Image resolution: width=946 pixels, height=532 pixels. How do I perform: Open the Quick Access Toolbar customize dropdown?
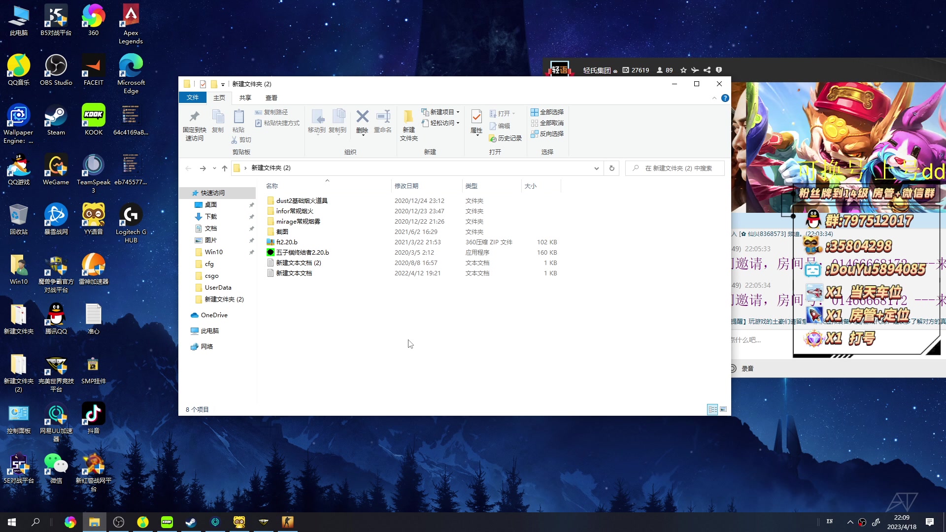(x=223, y=84)
